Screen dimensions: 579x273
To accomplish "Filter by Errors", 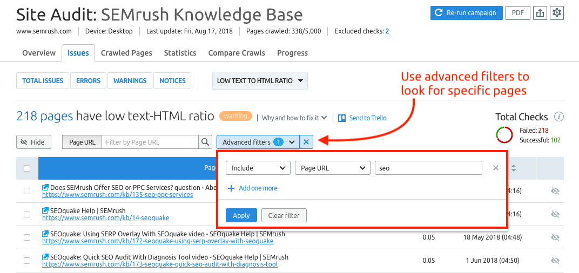I will (88, 81).
